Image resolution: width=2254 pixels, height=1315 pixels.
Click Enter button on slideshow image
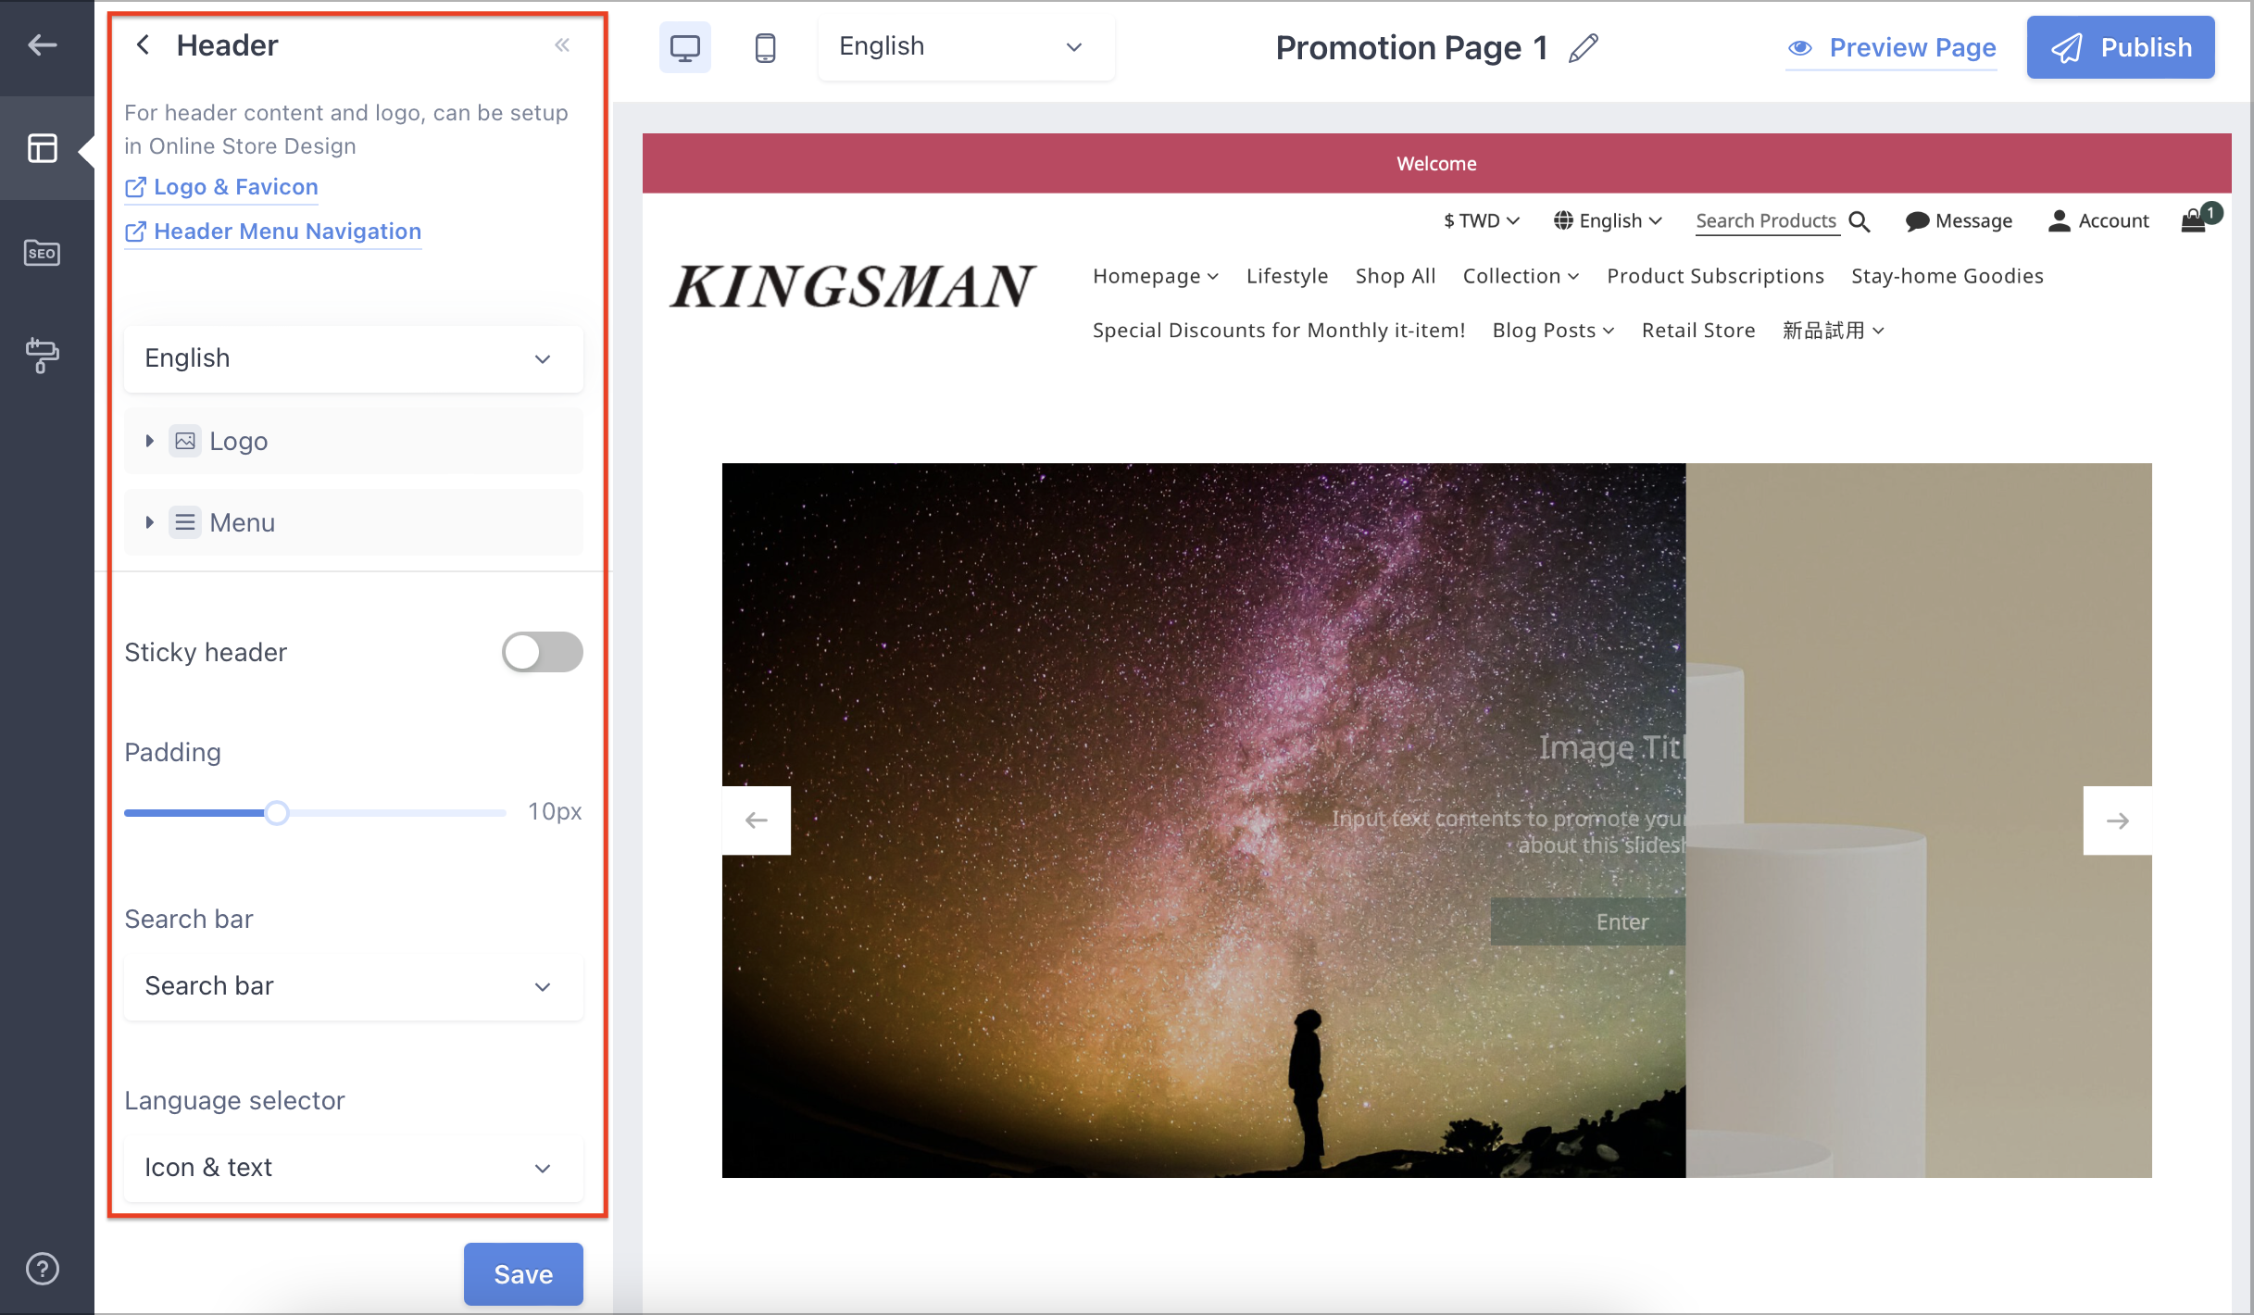[x=1587, y=921]
